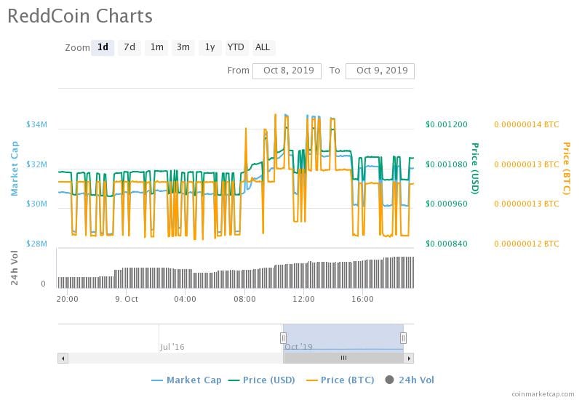Grab the left navigator range handle
This screenshot has width=582, height=400.
(283, 338)
